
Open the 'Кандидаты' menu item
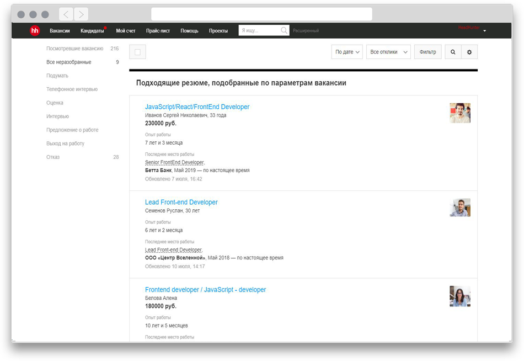(92, 31)
